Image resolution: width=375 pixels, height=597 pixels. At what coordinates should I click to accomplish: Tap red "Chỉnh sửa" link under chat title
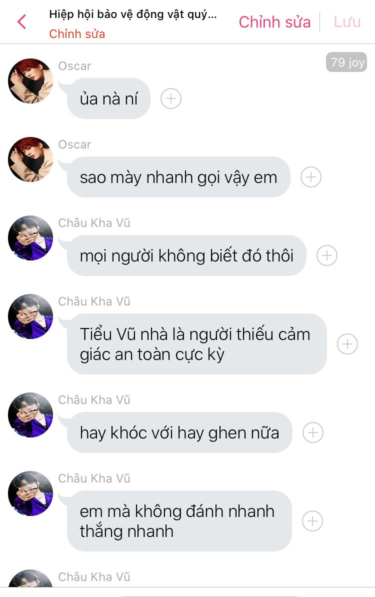point(77,34)
